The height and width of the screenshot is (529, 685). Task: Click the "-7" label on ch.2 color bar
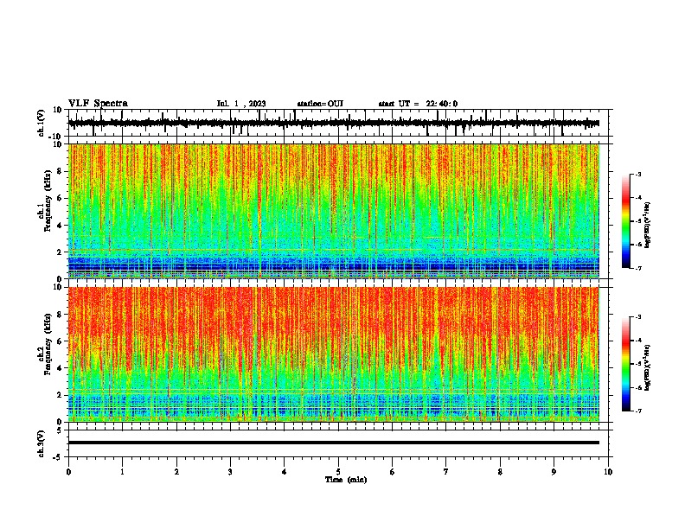(x=638, y=411)
